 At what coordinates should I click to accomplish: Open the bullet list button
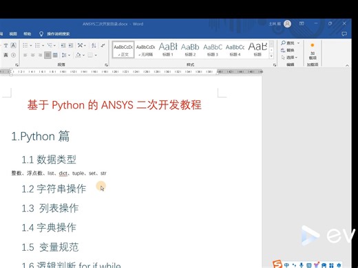(25, 45)
